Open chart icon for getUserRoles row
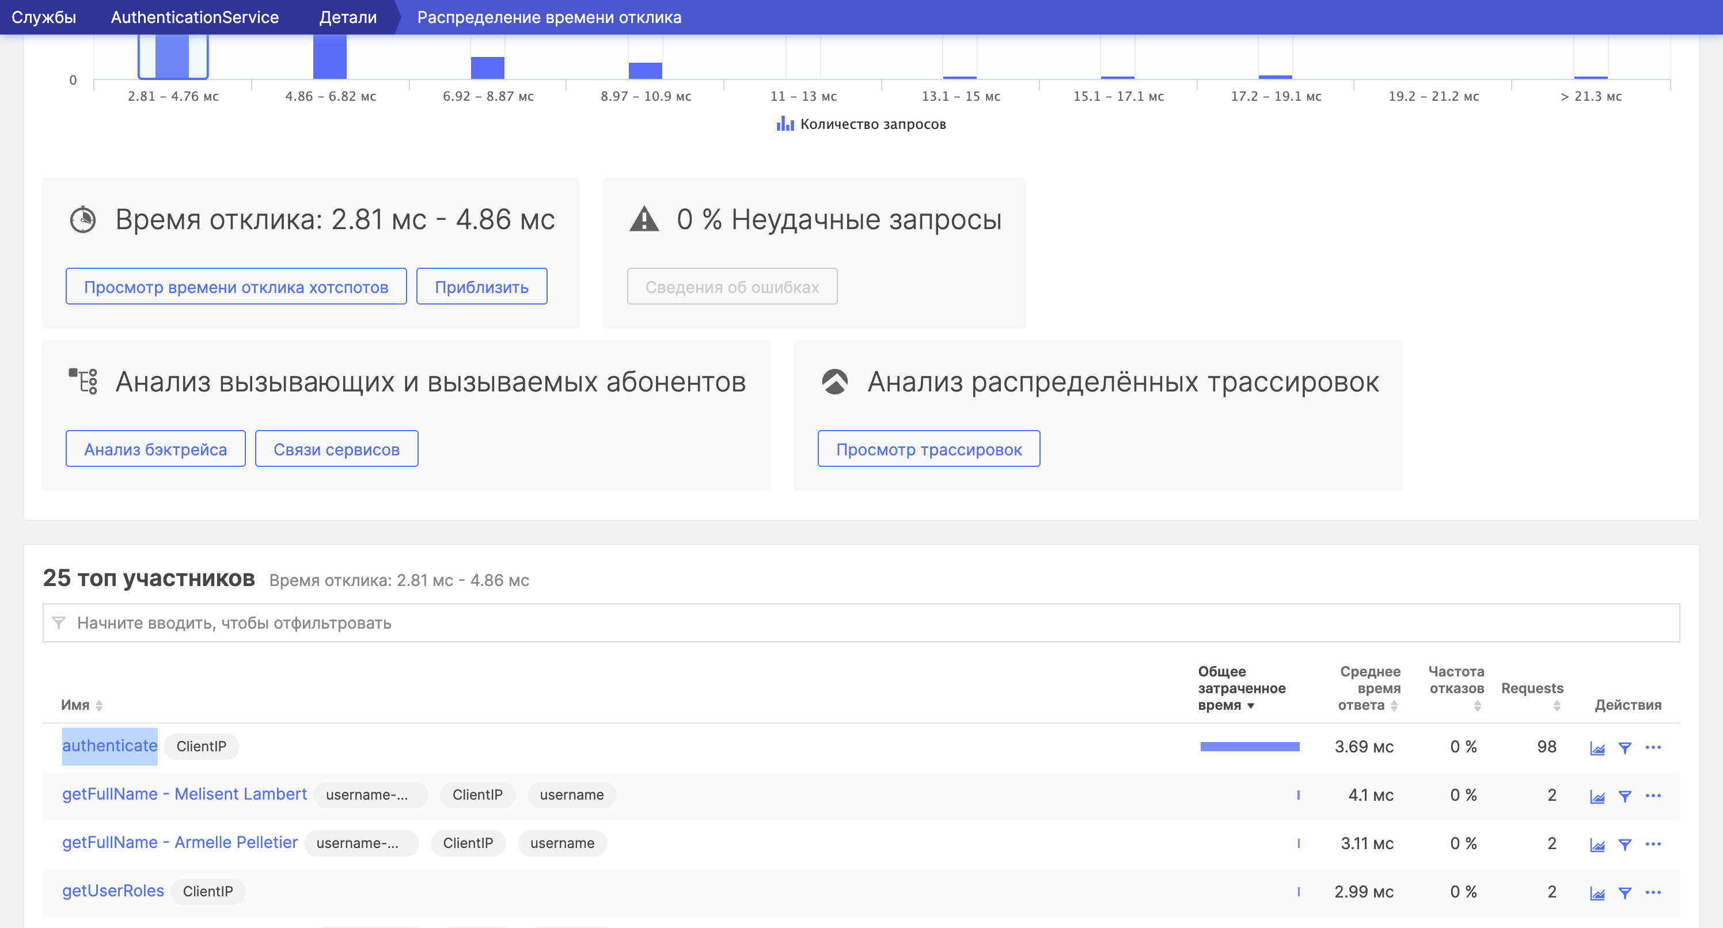The width and height of the screenshot is (1723, 928). (x=1596, y=893)
